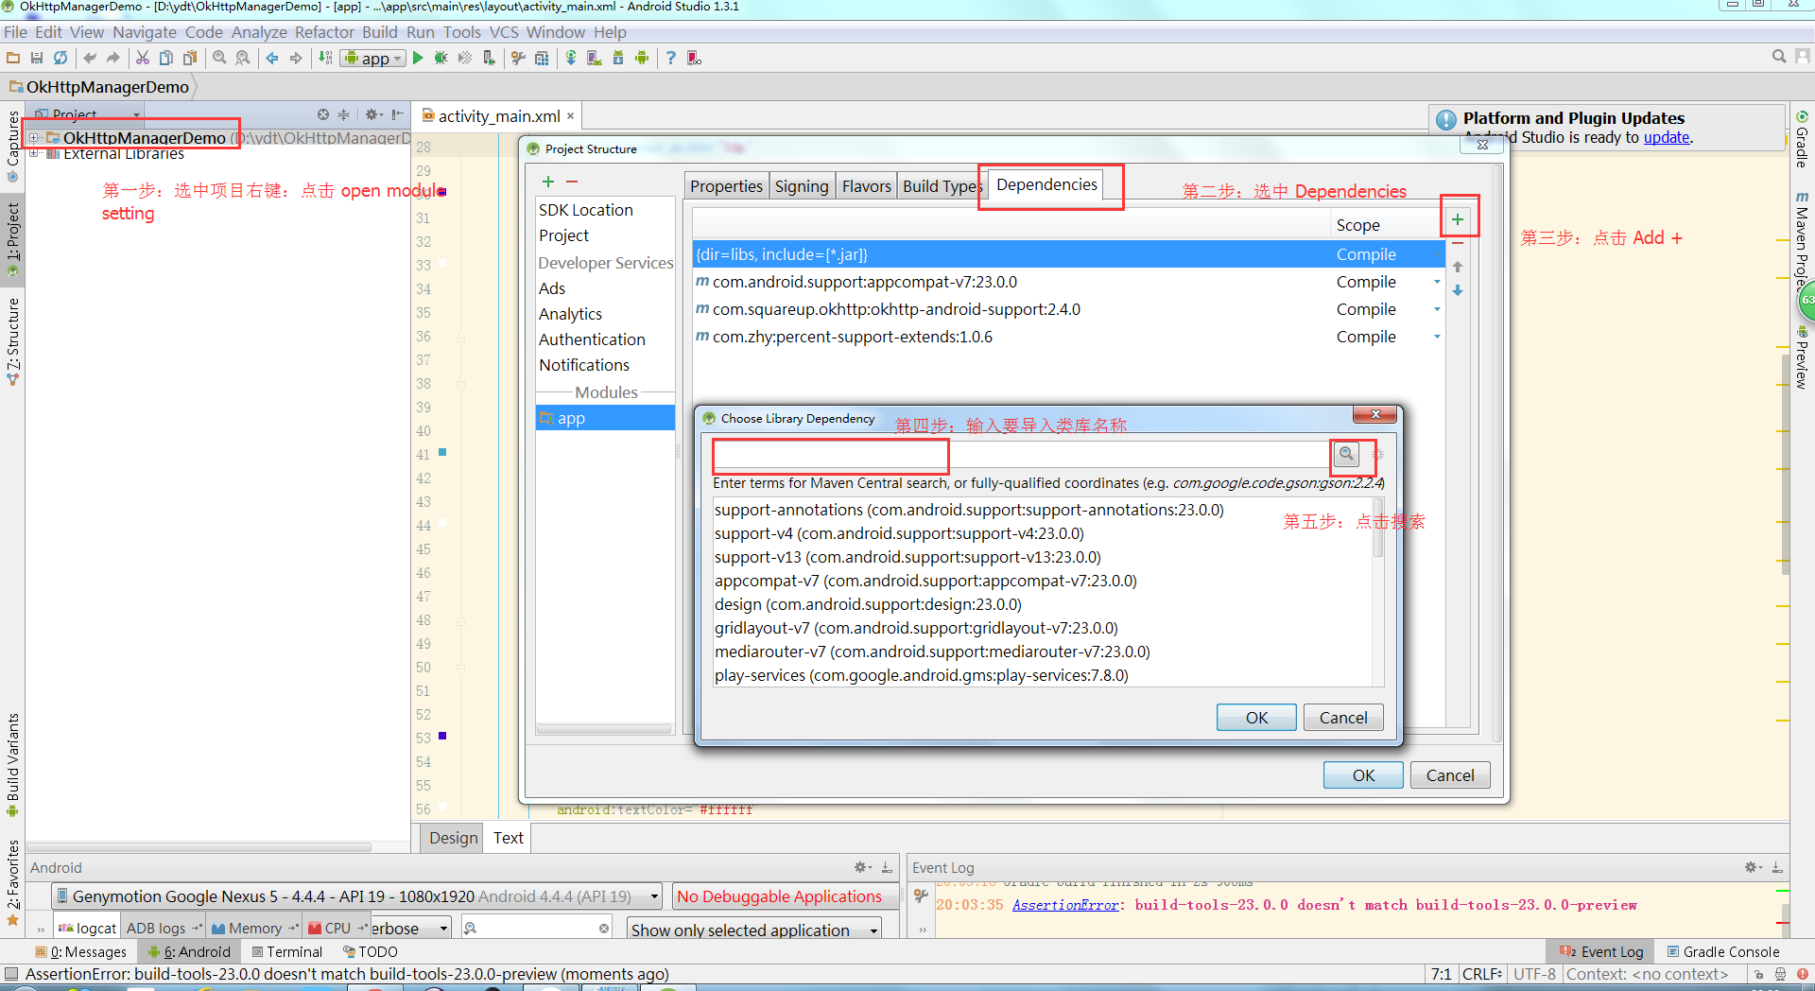Click the Synchronize refresh icon
This screenshot has height=991, width=1815.
pos(60,58)
